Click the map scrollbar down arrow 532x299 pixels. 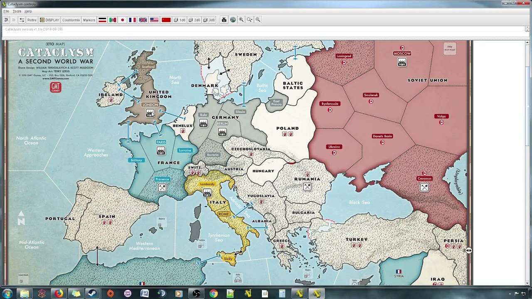click(x=527, y=283)
